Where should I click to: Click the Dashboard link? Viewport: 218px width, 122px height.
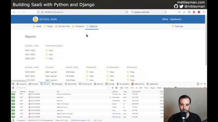coord(176,19)
